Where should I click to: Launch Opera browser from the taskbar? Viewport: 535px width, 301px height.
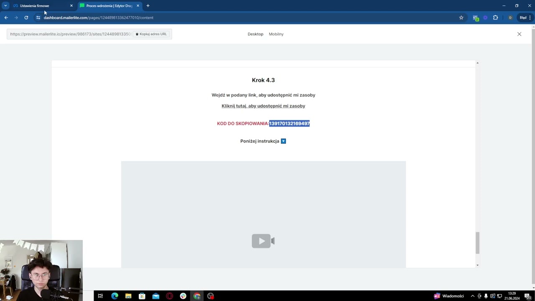169,296
